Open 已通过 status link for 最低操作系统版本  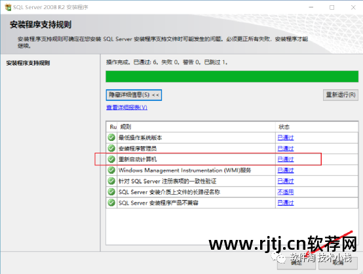click(x=286, y=138)
